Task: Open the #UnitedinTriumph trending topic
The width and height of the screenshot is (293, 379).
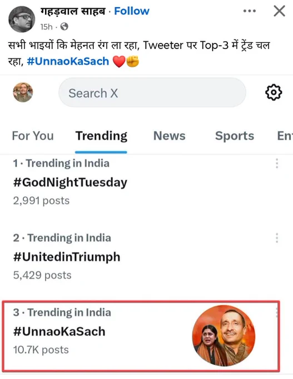Action: 67,257
